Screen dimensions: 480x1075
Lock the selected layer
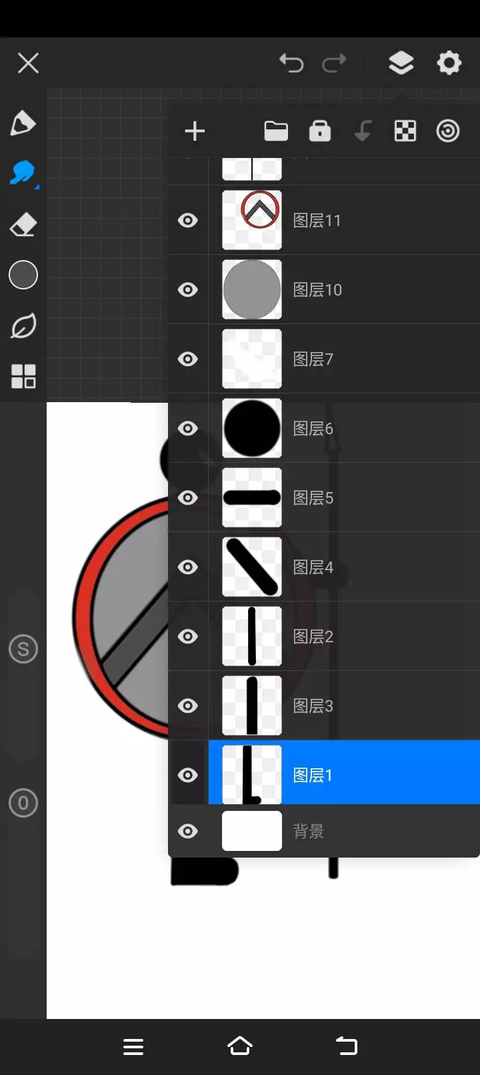click(320, 131)
